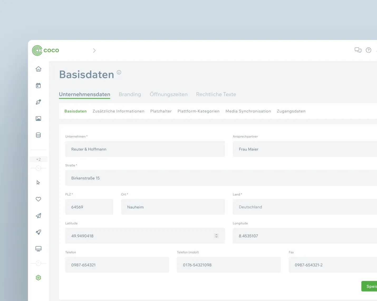
Task: Expand lower sidebar section with circle chevron
Action: point(38,263)
